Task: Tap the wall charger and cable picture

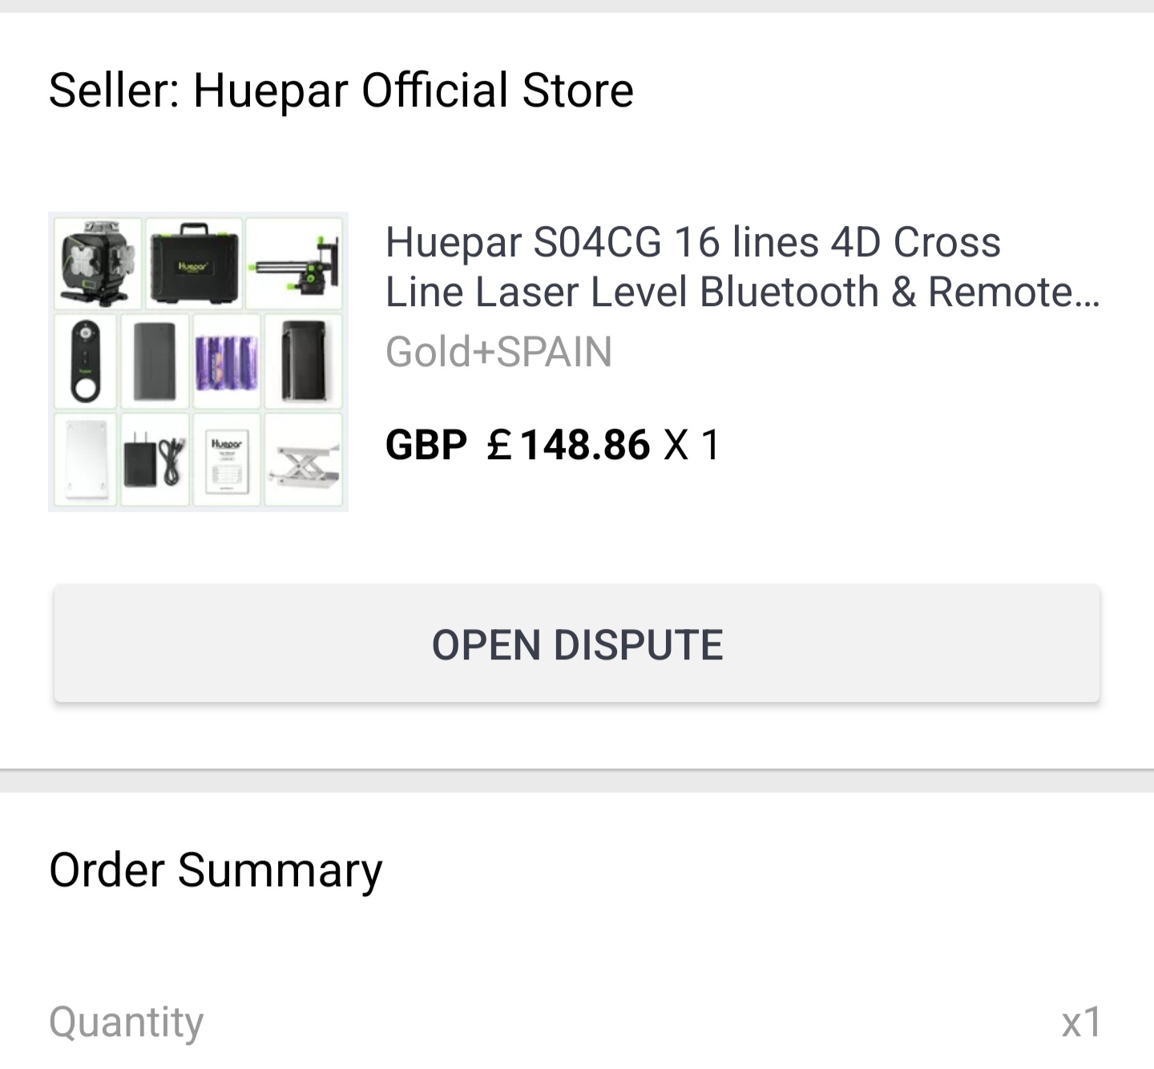Action: tap(155, 460)
